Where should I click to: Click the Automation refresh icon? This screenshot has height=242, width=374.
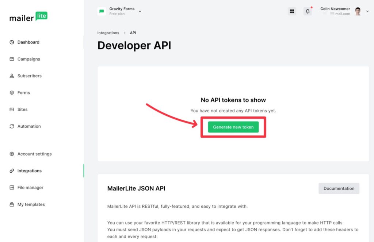pos(12,126)
